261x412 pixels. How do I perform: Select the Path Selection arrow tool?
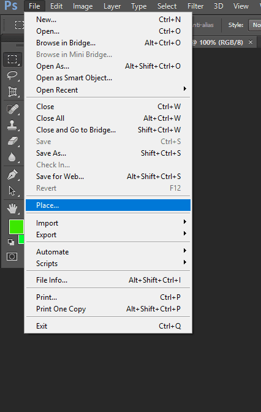[x=12, y=191]
